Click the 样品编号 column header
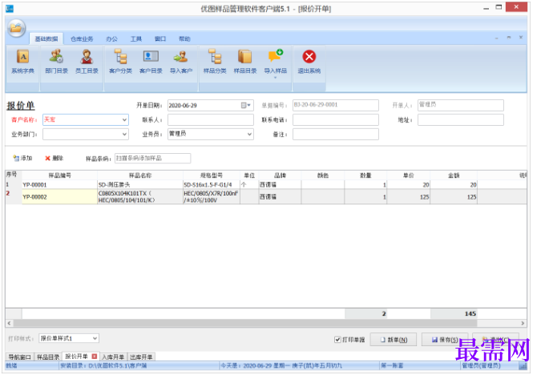 [59, 175]
